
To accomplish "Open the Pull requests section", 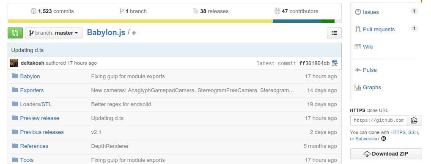I will [379, 30].
